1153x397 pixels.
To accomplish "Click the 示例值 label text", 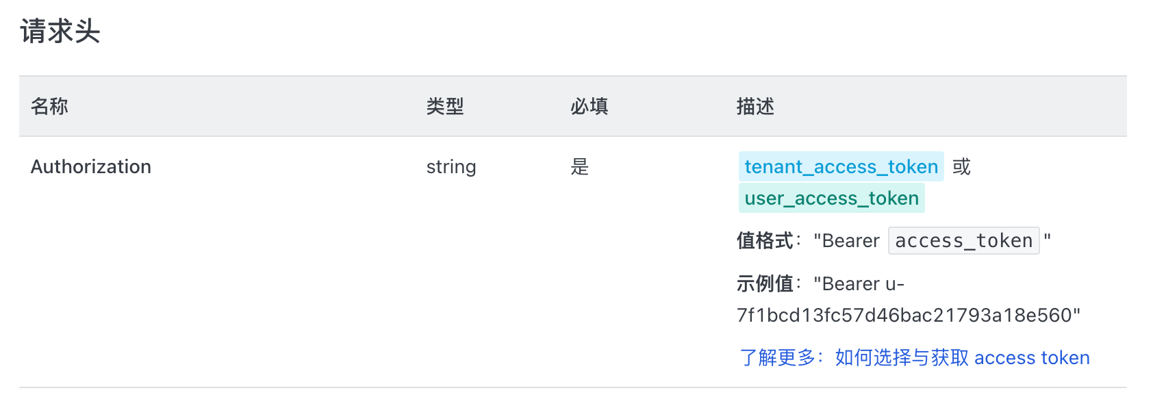I will (765, 283).
